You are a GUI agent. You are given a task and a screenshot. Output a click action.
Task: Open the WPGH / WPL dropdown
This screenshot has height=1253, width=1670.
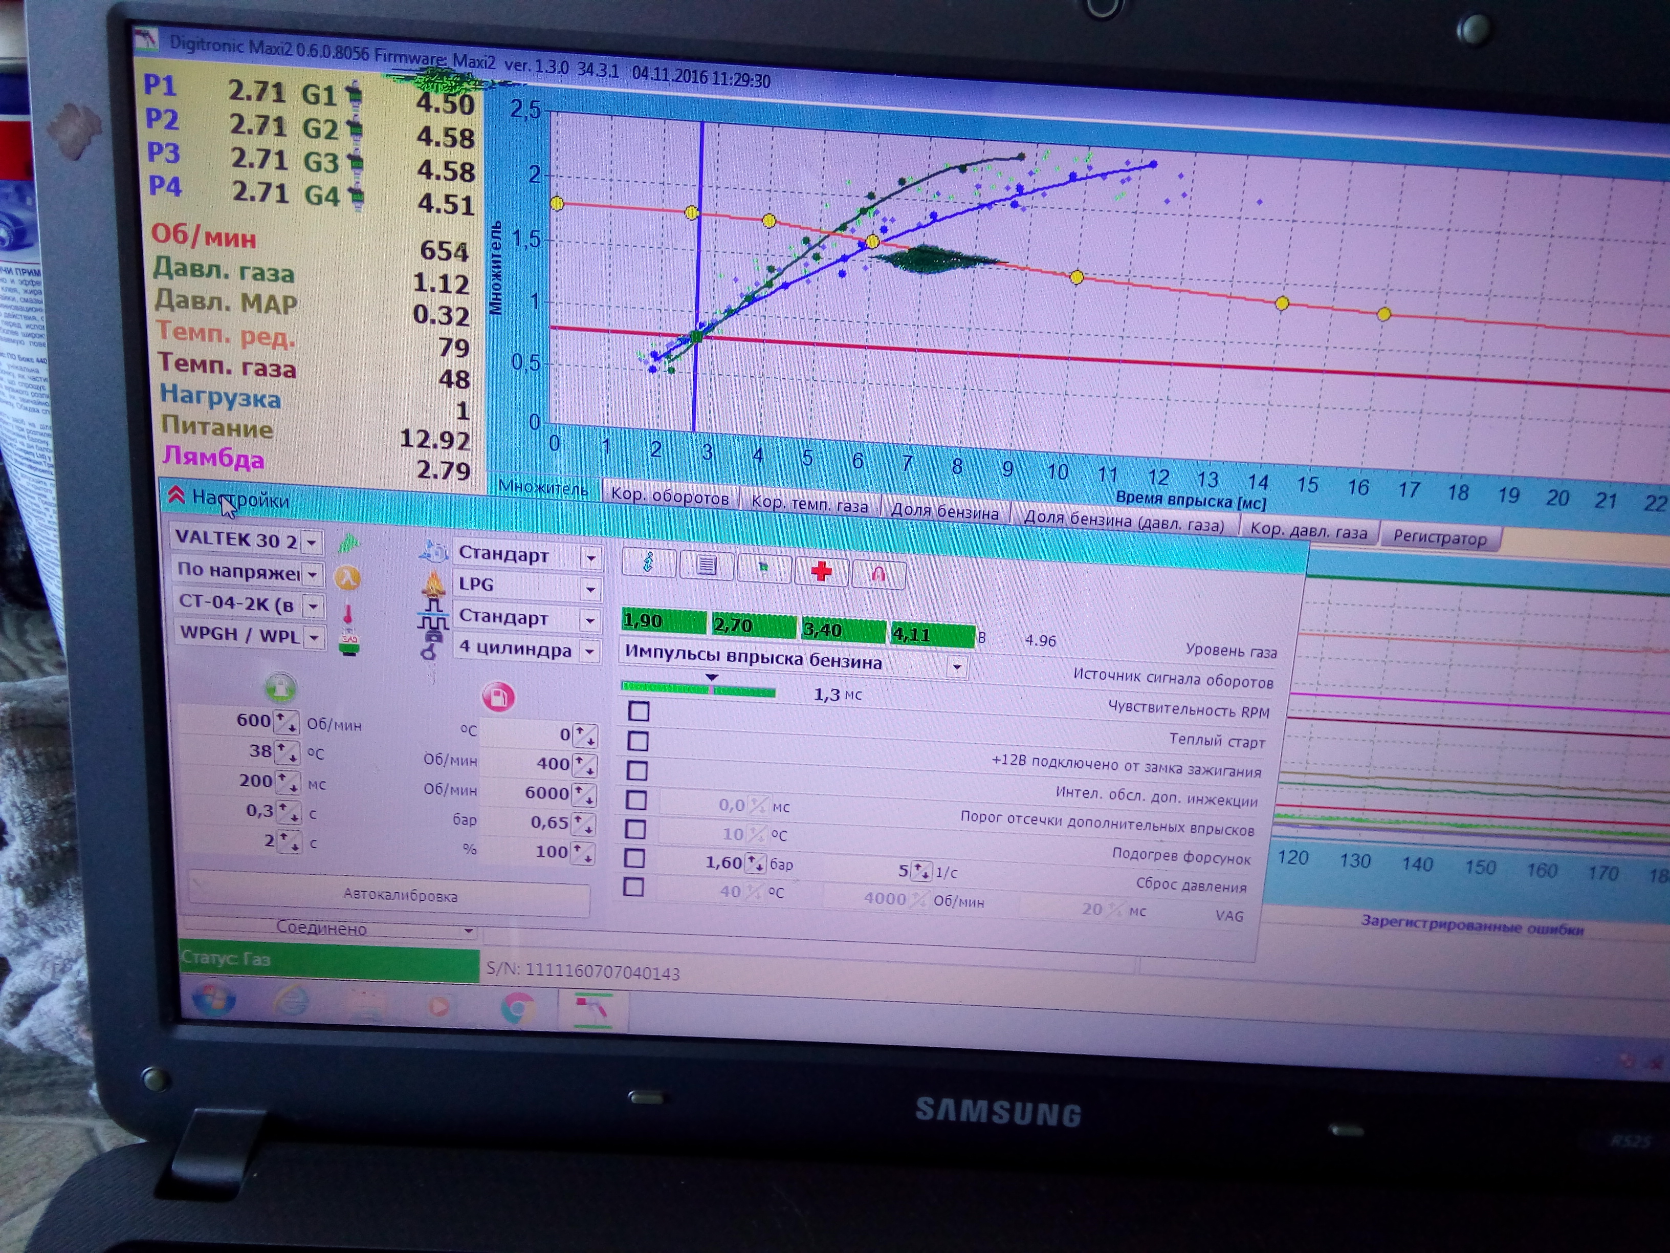(x=313, y=637)
